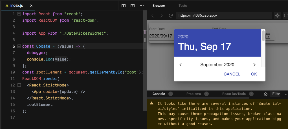Open the React DevTools tab
The image size is (288, 129).
(x=234, y=94)
